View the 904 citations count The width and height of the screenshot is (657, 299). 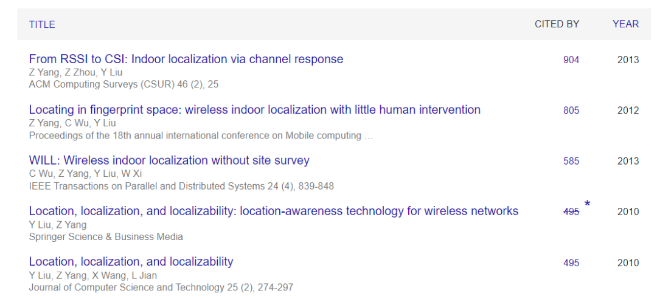(x=571, y=60)
